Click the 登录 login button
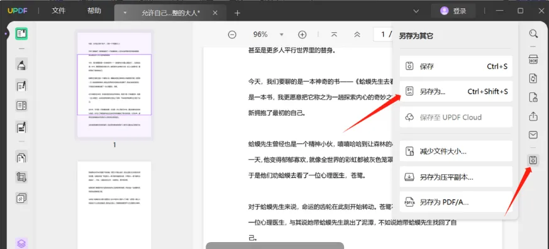The width and height of the screenshot is (549, 249). [x=453, y=11]
